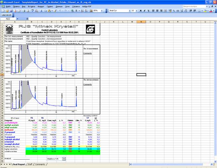Click the Open file folder icon
The width and height of the screenshot is (217, 168).
7,11
